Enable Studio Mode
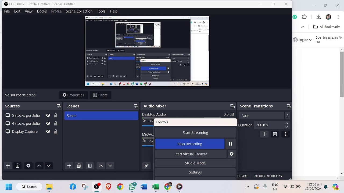Screen dimensions: 344x193 (x=195, y=163)
